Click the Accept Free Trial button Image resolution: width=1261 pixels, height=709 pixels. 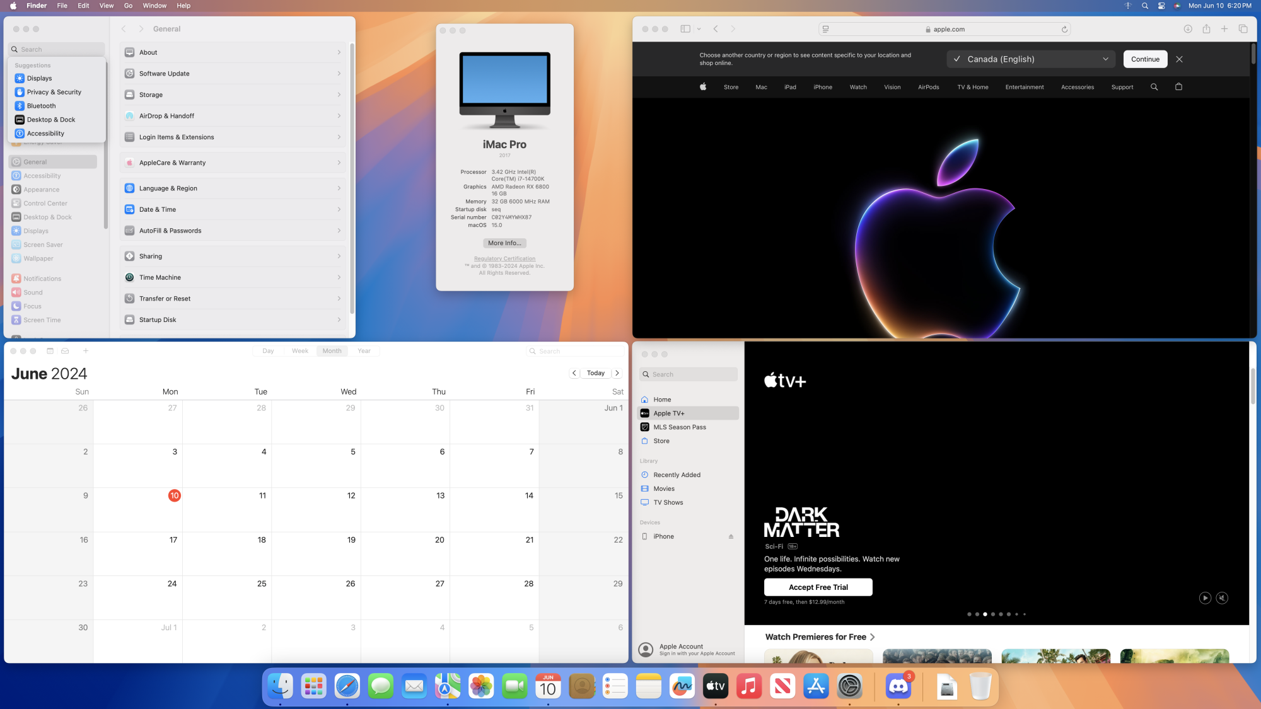[x=818, y=587]
